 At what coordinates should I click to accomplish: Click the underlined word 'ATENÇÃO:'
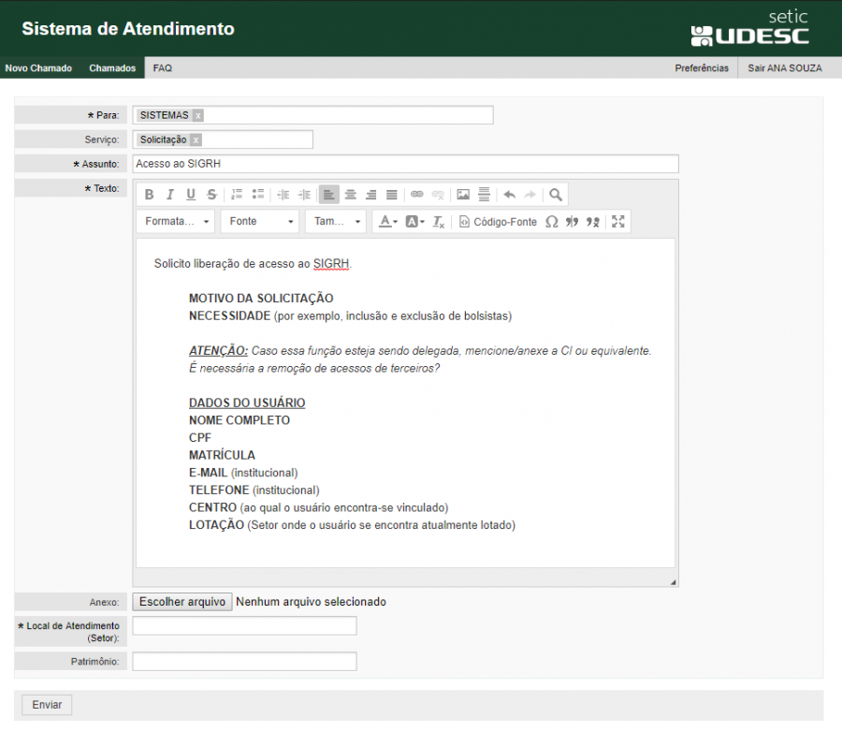[x=219, y=350]
